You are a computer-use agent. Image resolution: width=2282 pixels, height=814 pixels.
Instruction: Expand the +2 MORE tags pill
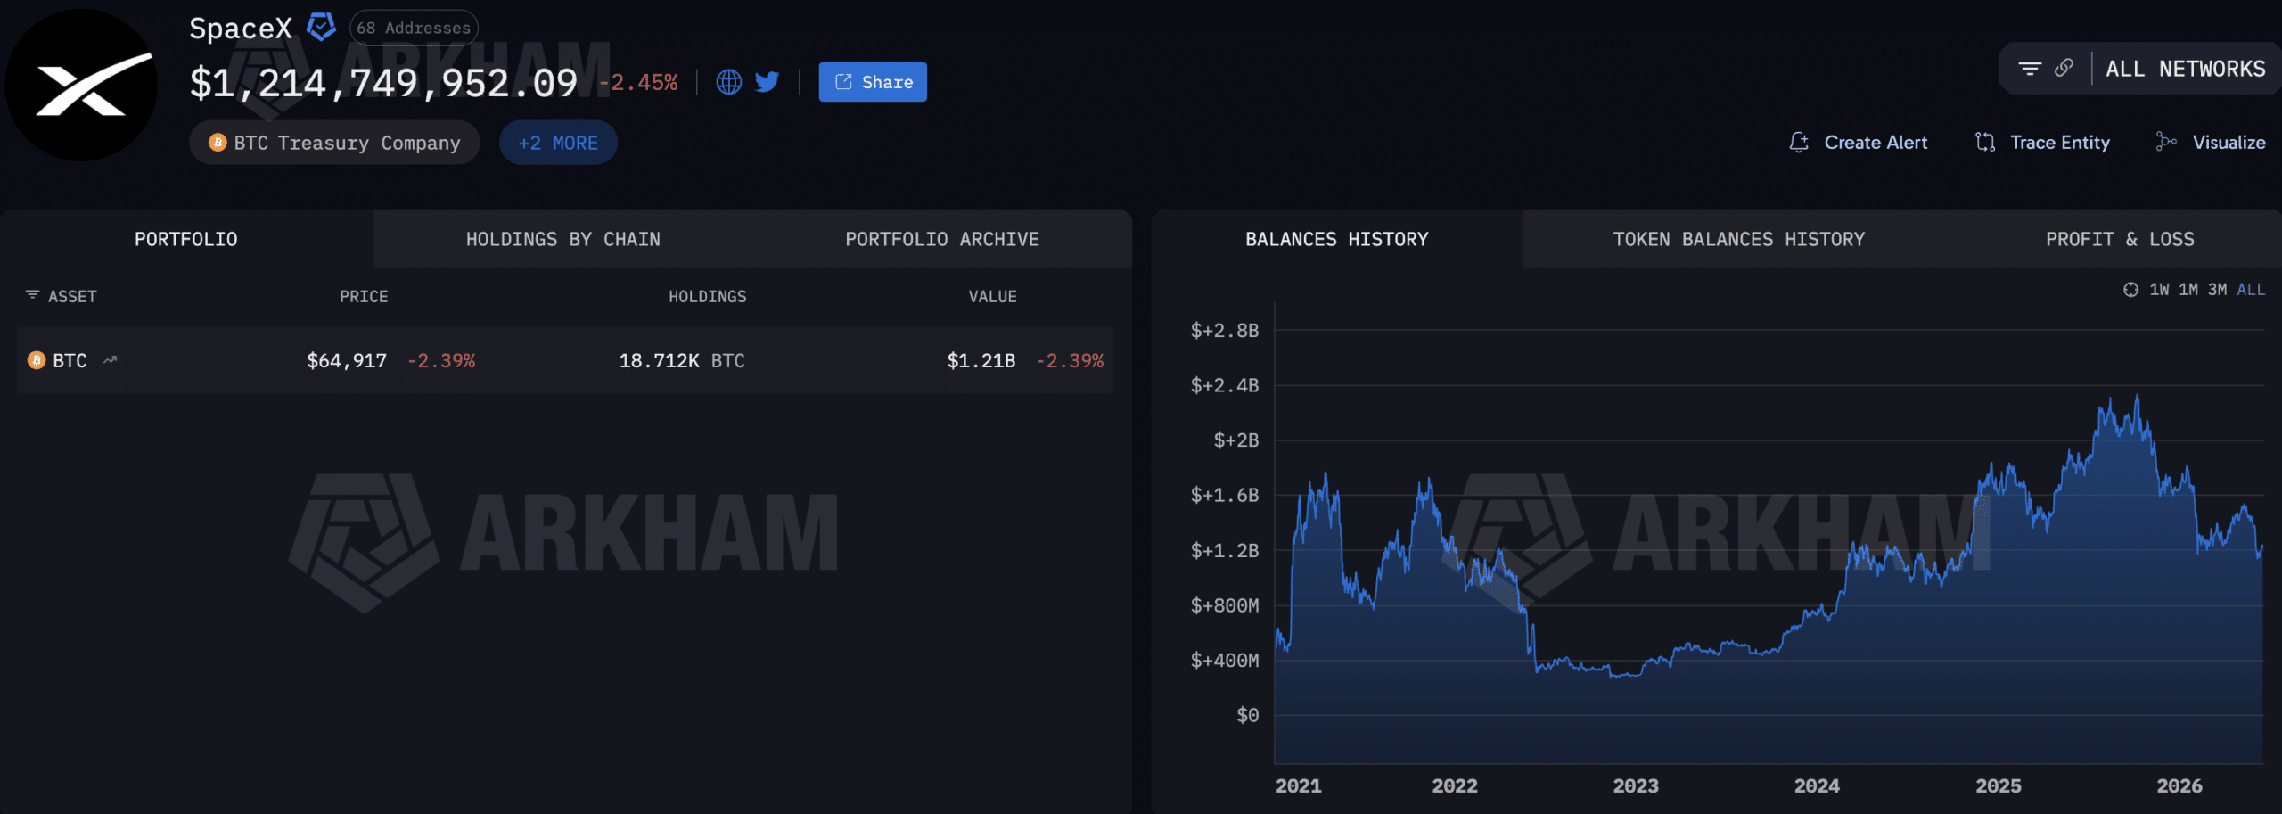pyautogui.click(x=558, y=143)
